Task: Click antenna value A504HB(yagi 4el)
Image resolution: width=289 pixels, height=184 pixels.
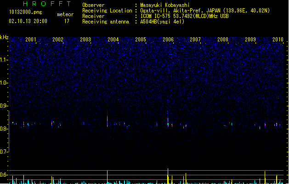Action: tap(162, 22)
